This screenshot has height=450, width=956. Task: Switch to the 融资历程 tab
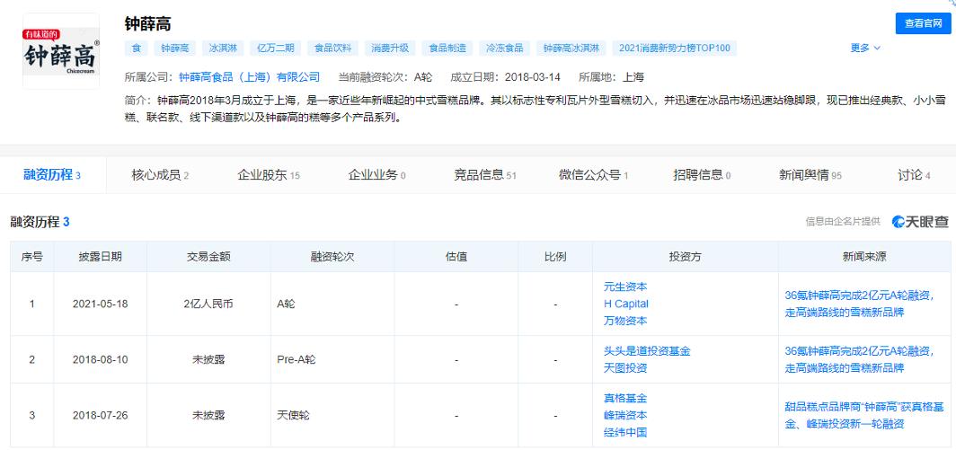coord(52,176)
